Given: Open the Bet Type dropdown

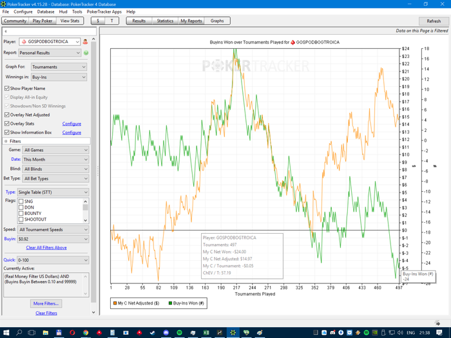Looking at the screenshot, I should click(x=55, y=178).
